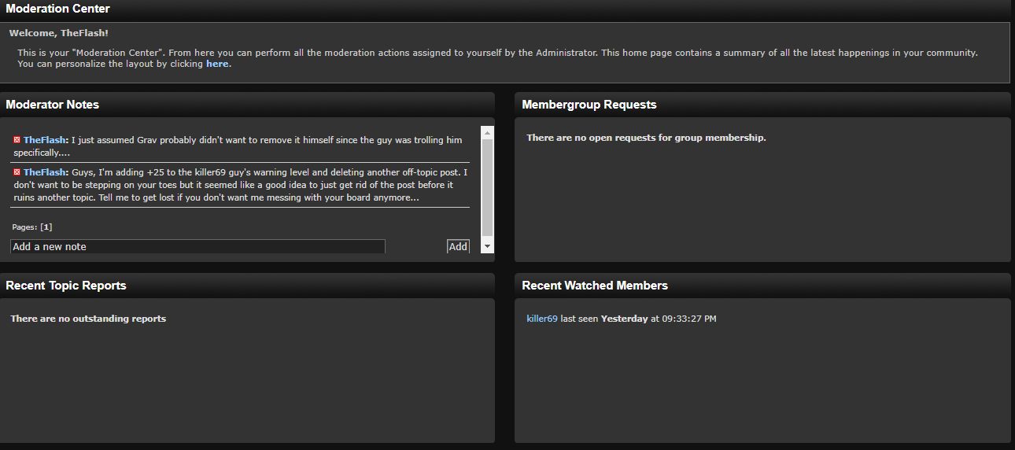Click the Moderation Center title bar
Screen dimensions: 1015x450
click(x=58, y=9)
